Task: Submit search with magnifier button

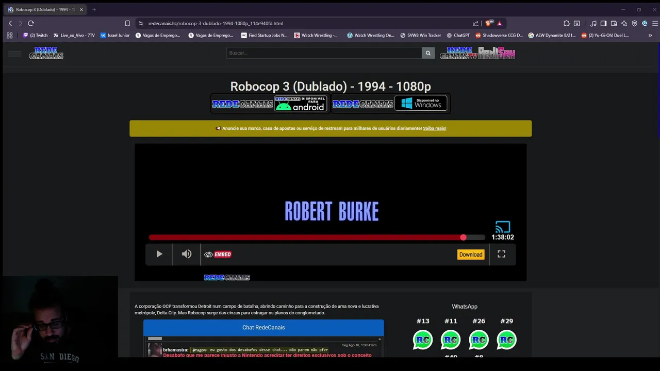Action: pyautogui.click(x=428, y=53)
